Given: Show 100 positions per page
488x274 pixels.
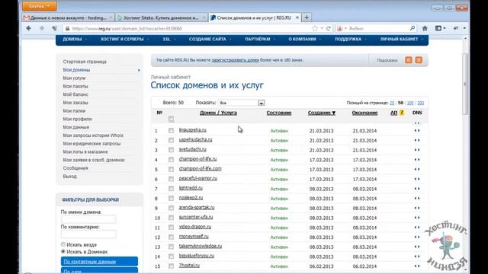Looking at the screenshot, I should tap(410, 103).
